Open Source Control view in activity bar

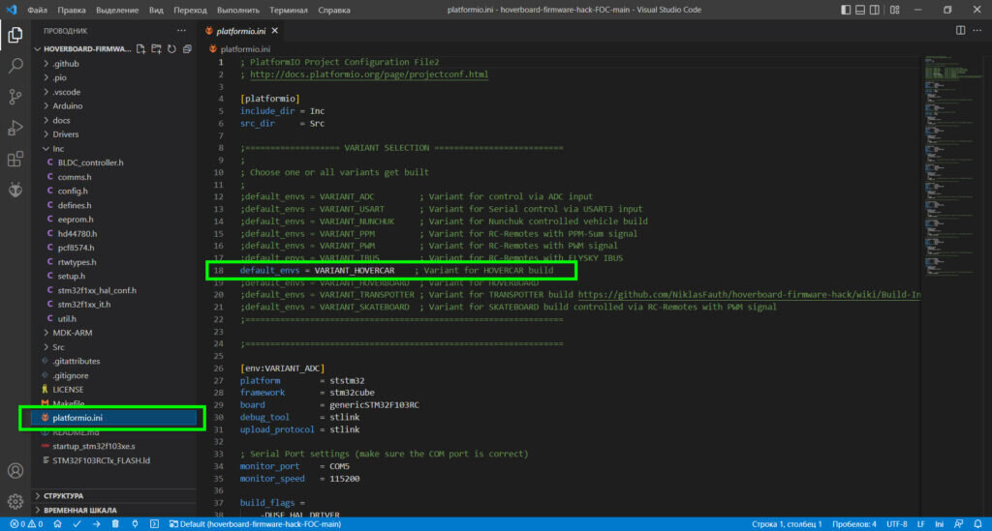coord(15,97)
